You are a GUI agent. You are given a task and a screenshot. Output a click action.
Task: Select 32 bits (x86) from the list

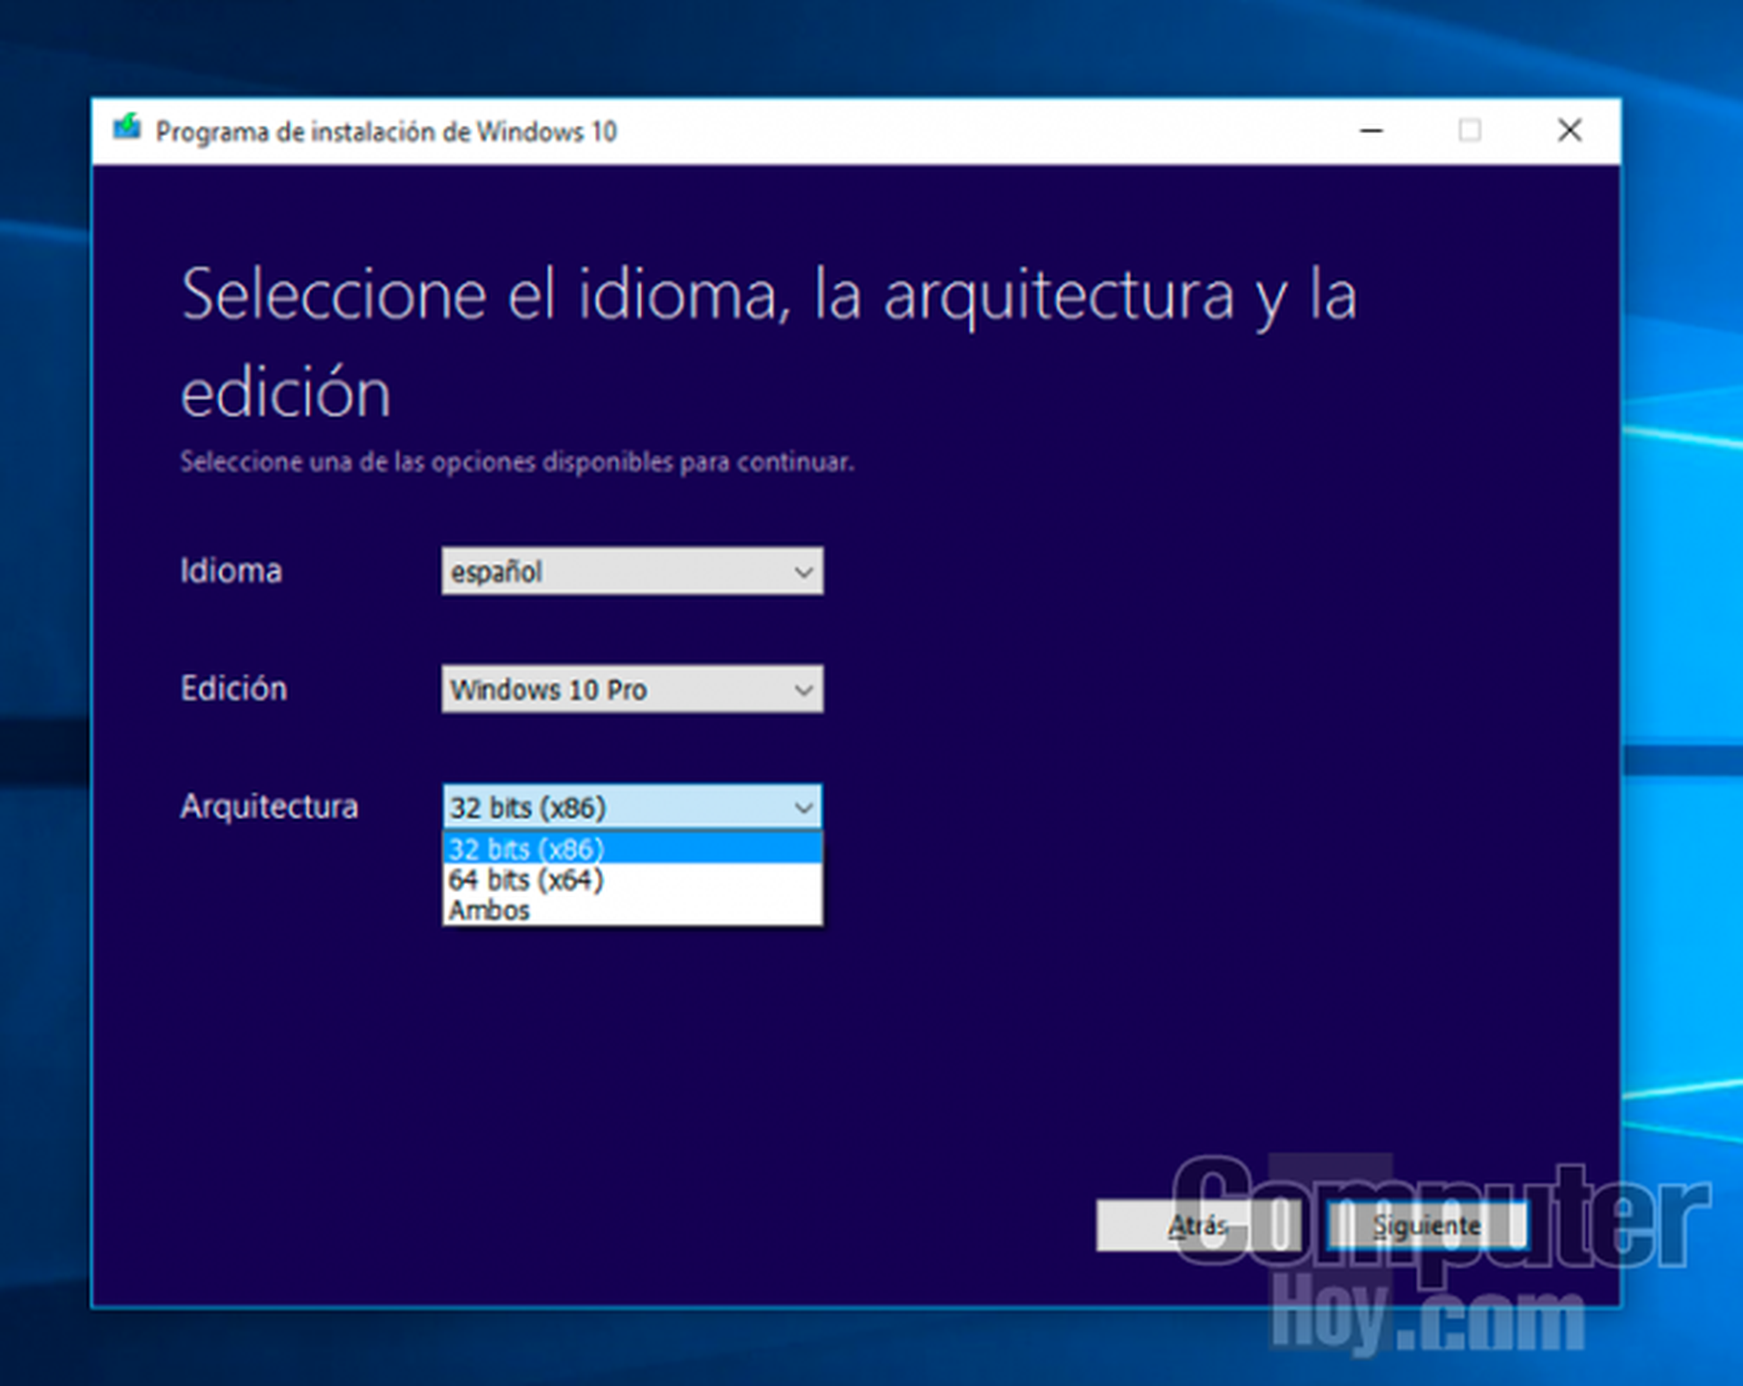click(x=632, y=849)
